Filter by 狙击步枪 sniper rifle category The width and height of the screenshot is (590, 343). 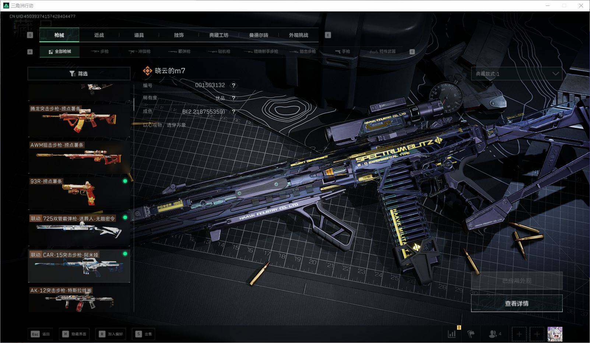point(303,52)
